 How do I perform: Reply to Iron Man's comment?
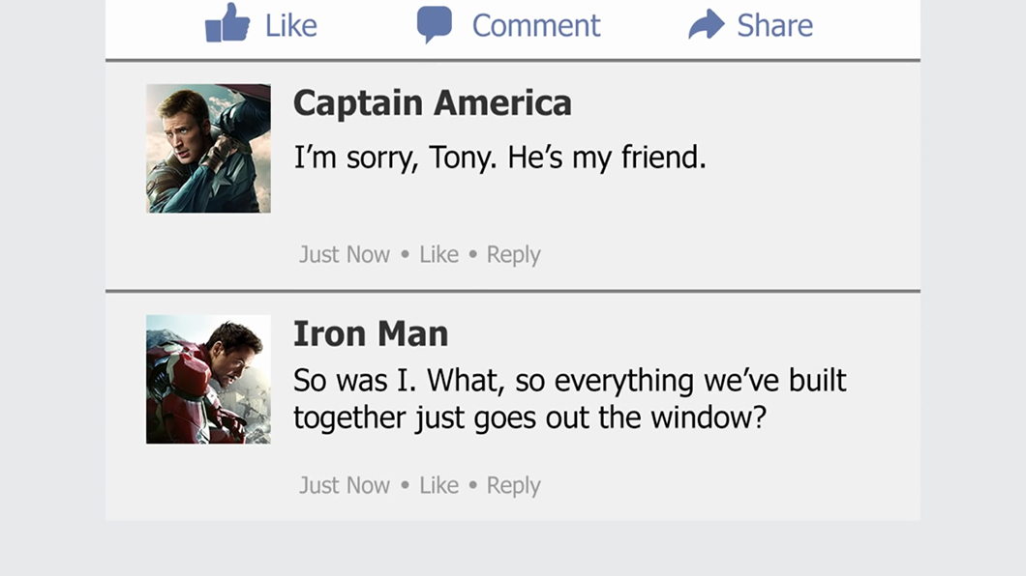point(513,485)
